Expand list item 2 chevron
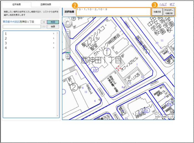194x143 pixels. point(53,38)
